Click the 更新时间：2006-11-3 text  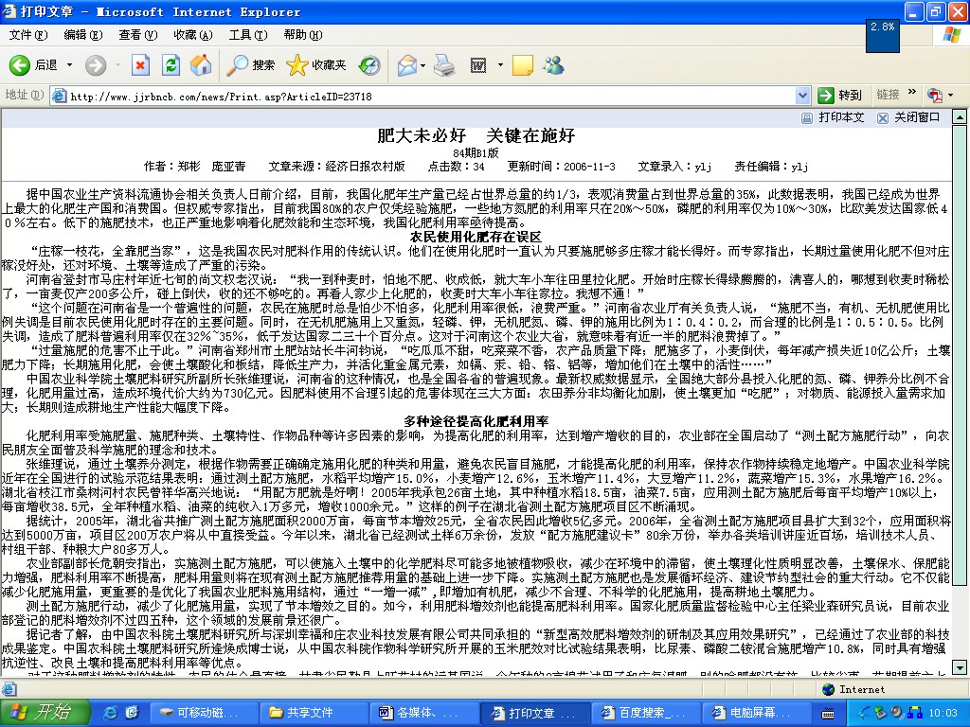561,167
